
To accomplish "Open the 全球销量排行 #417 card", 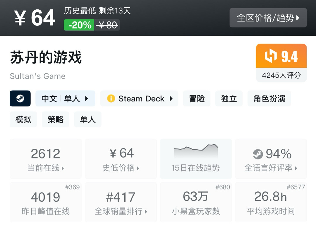I will tap(121, 202).
